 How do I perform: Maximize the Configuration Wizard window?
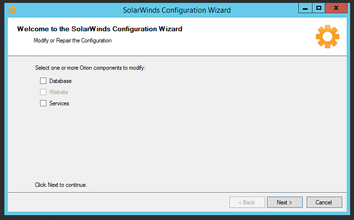tap(319, 8)
